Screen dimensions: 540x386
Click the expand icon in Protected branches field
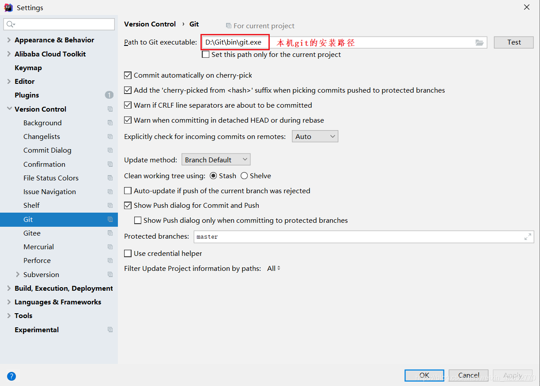pos(528,237)
